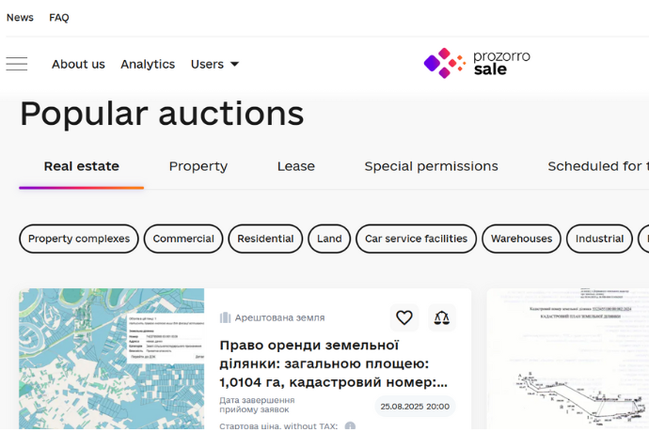The height and width of the screenshot is (432, 649).
Task: Expand the Users dropdown menu
Action: pos(214,64)
